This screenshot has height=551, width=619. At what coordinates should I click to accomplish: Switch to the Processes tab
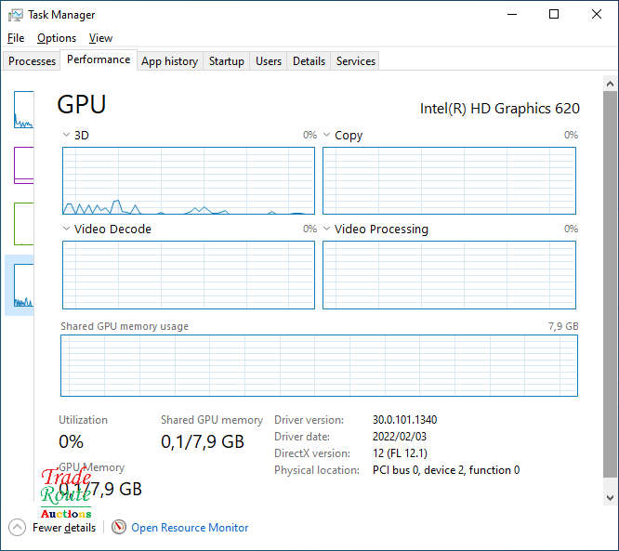tap(33, 61)
